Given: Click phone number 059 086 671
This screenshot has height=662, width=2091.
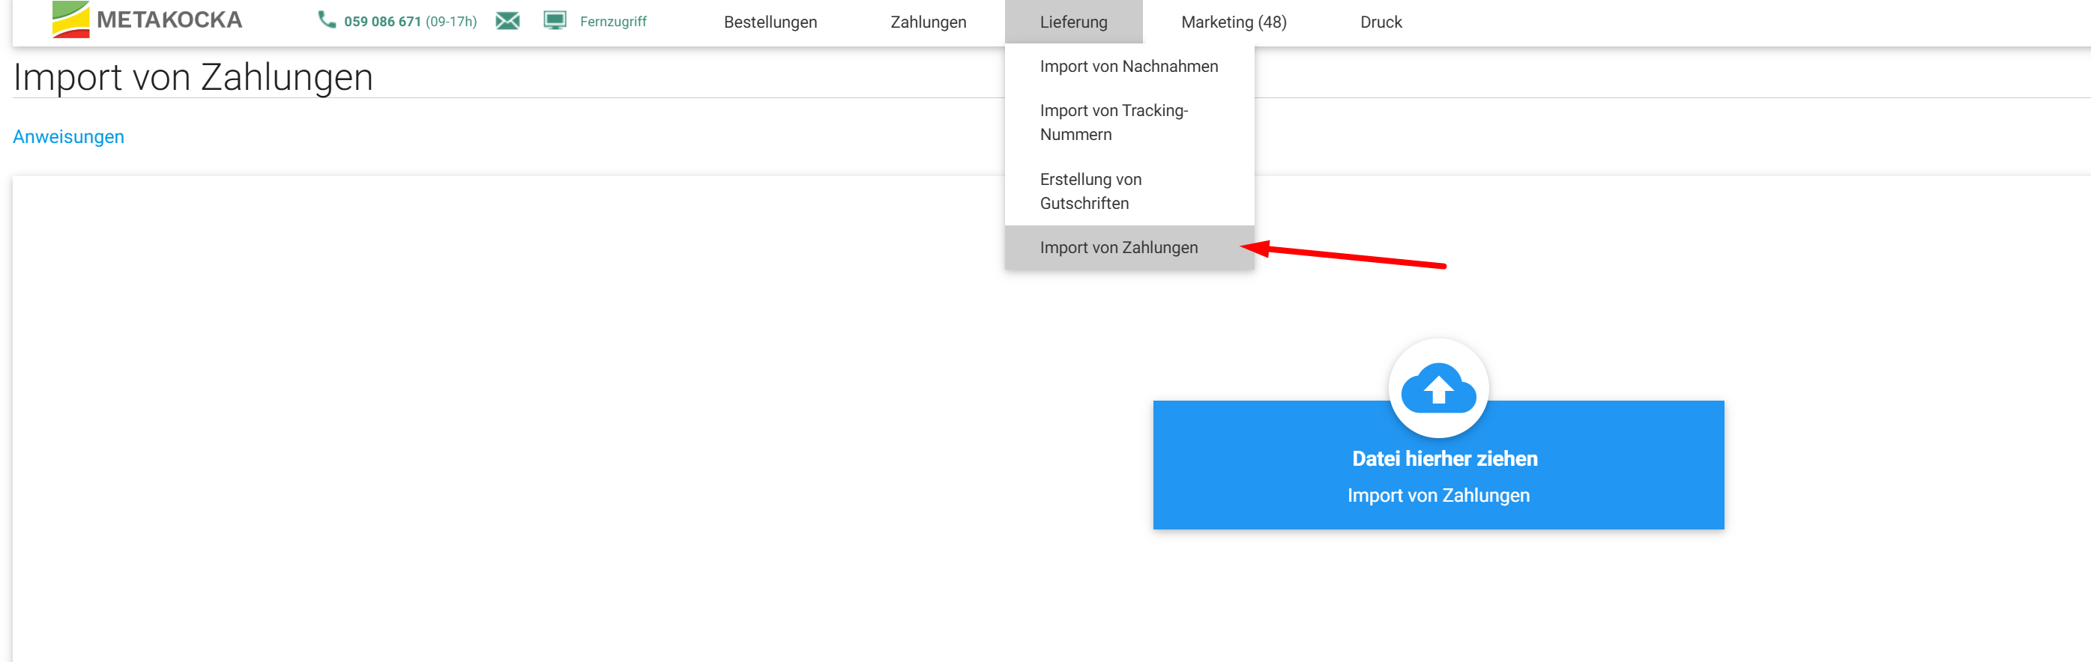Looking at the screenshot, I should click(382, 21).
